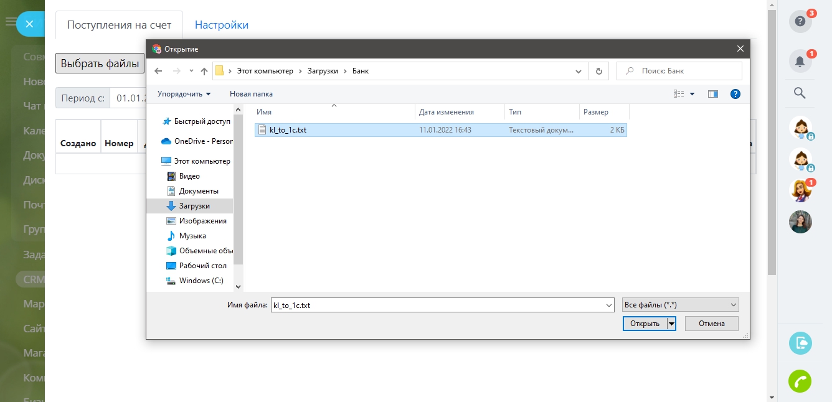
Task: Open help icon with badge 3
Action: 800,22
